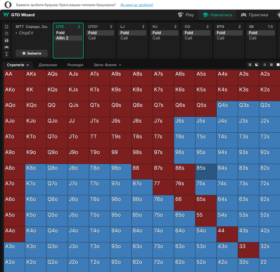
Task: Click the GTO Wizard logo
Action: pos(19,15)
